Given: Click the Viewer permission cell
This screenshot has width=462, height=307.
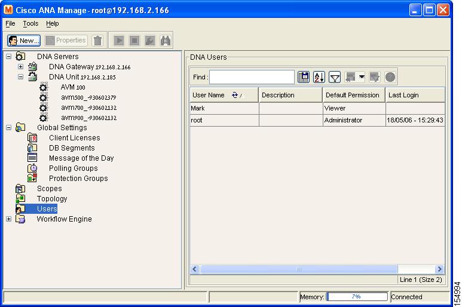Looking at the screenshot, I should (354, 108).
